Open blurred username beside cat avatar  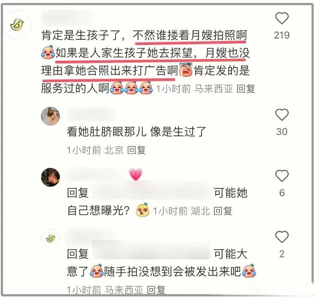click(x=92, y=115)
